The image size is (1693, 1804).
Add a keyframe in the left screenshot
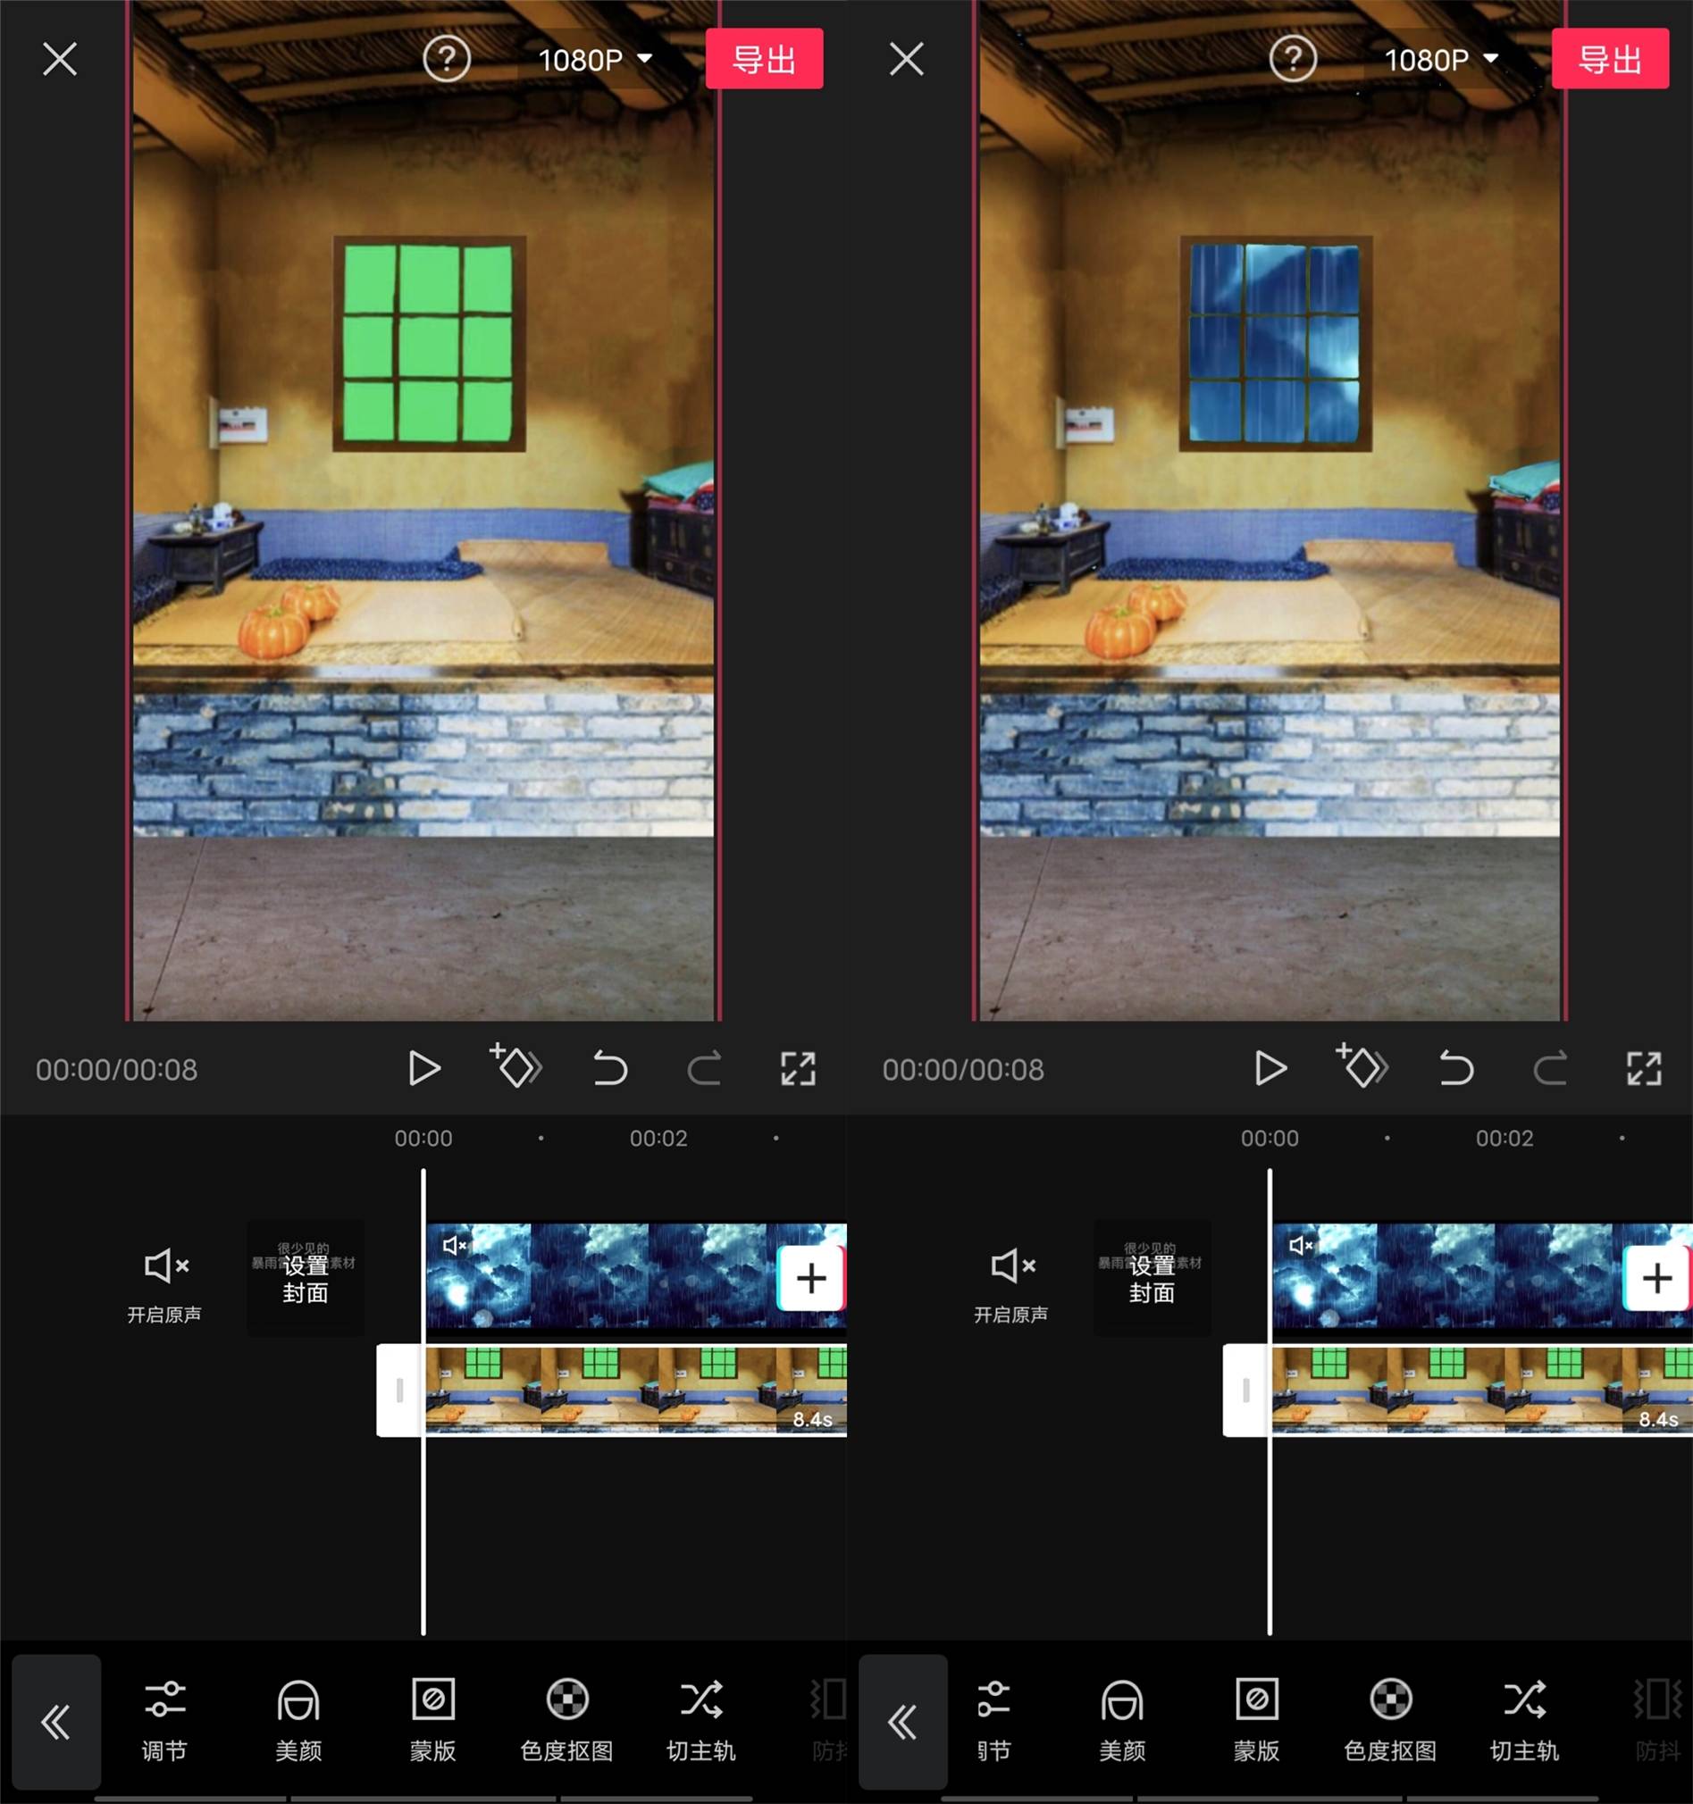(x=515, y=1065)
